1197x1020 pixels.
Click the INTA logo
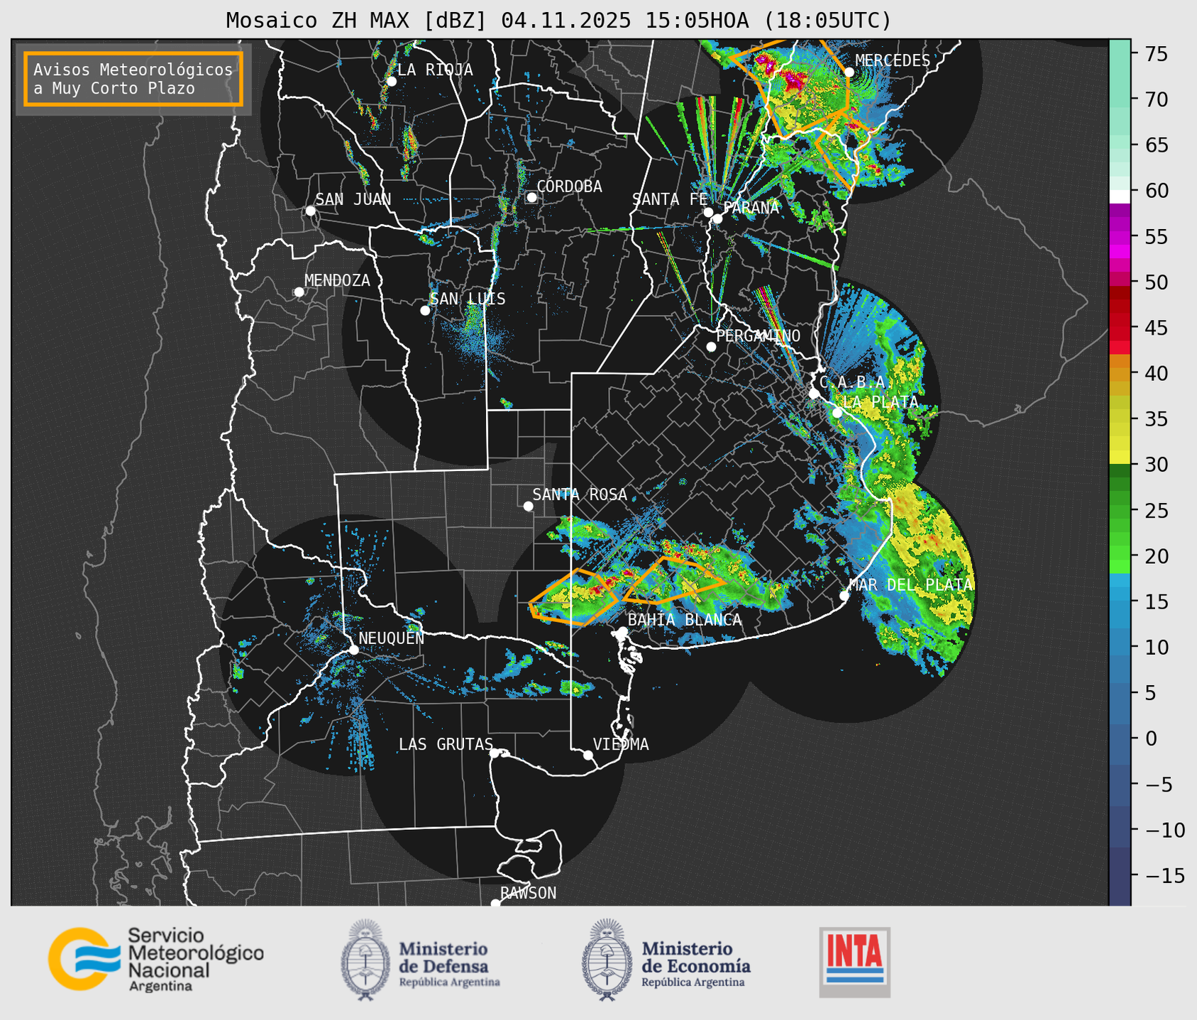[854, 962]
